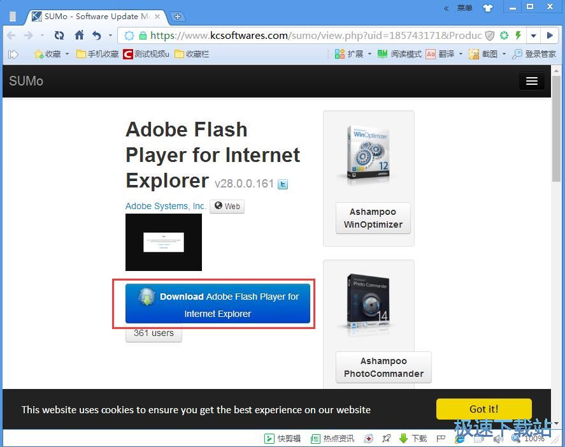The height and width of the screenshot is (447, 565).
Task: Click the green padlock security icon
Action: click(x=143, y=35)
